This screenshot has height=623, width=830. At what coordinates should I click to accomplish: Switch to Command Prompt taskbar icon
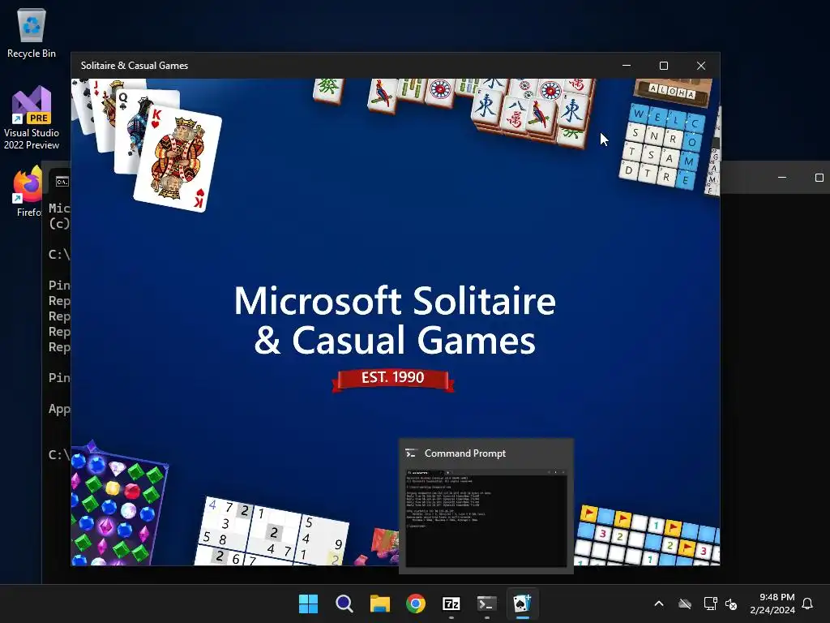pos(486,604)
